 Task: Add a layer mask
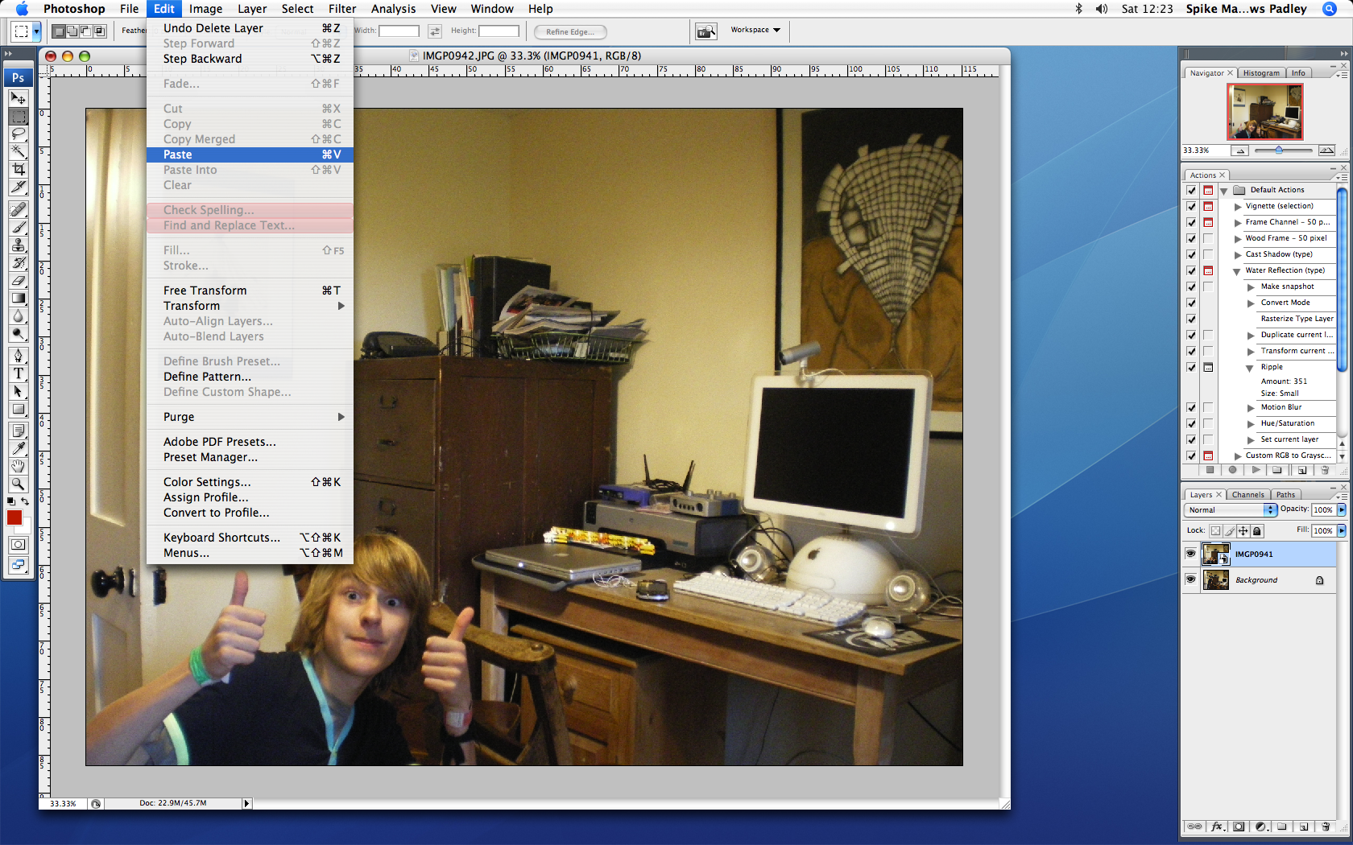pos(1239,826)
